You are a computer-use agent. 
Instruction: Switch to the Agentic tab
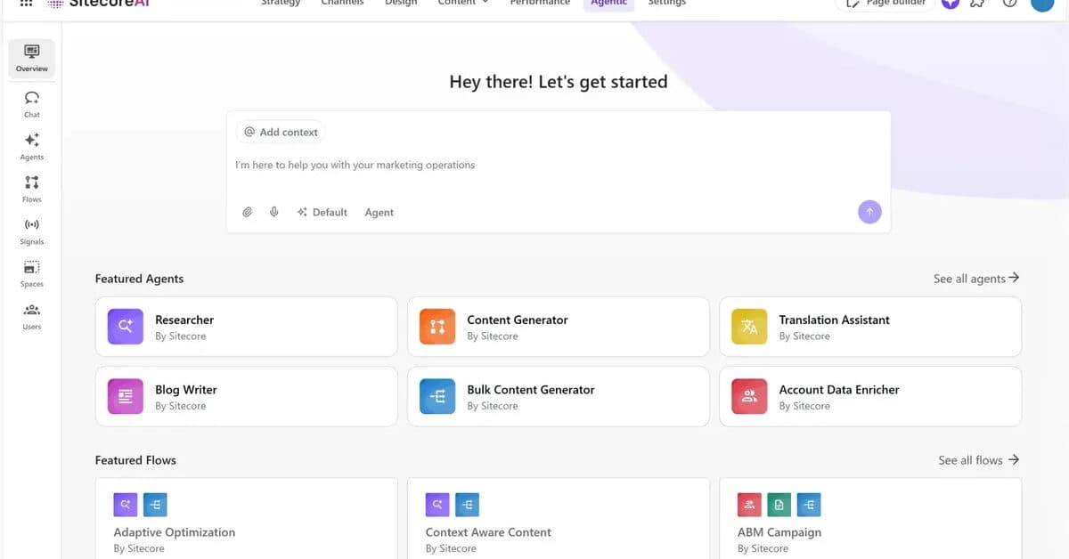pos(609,4)
